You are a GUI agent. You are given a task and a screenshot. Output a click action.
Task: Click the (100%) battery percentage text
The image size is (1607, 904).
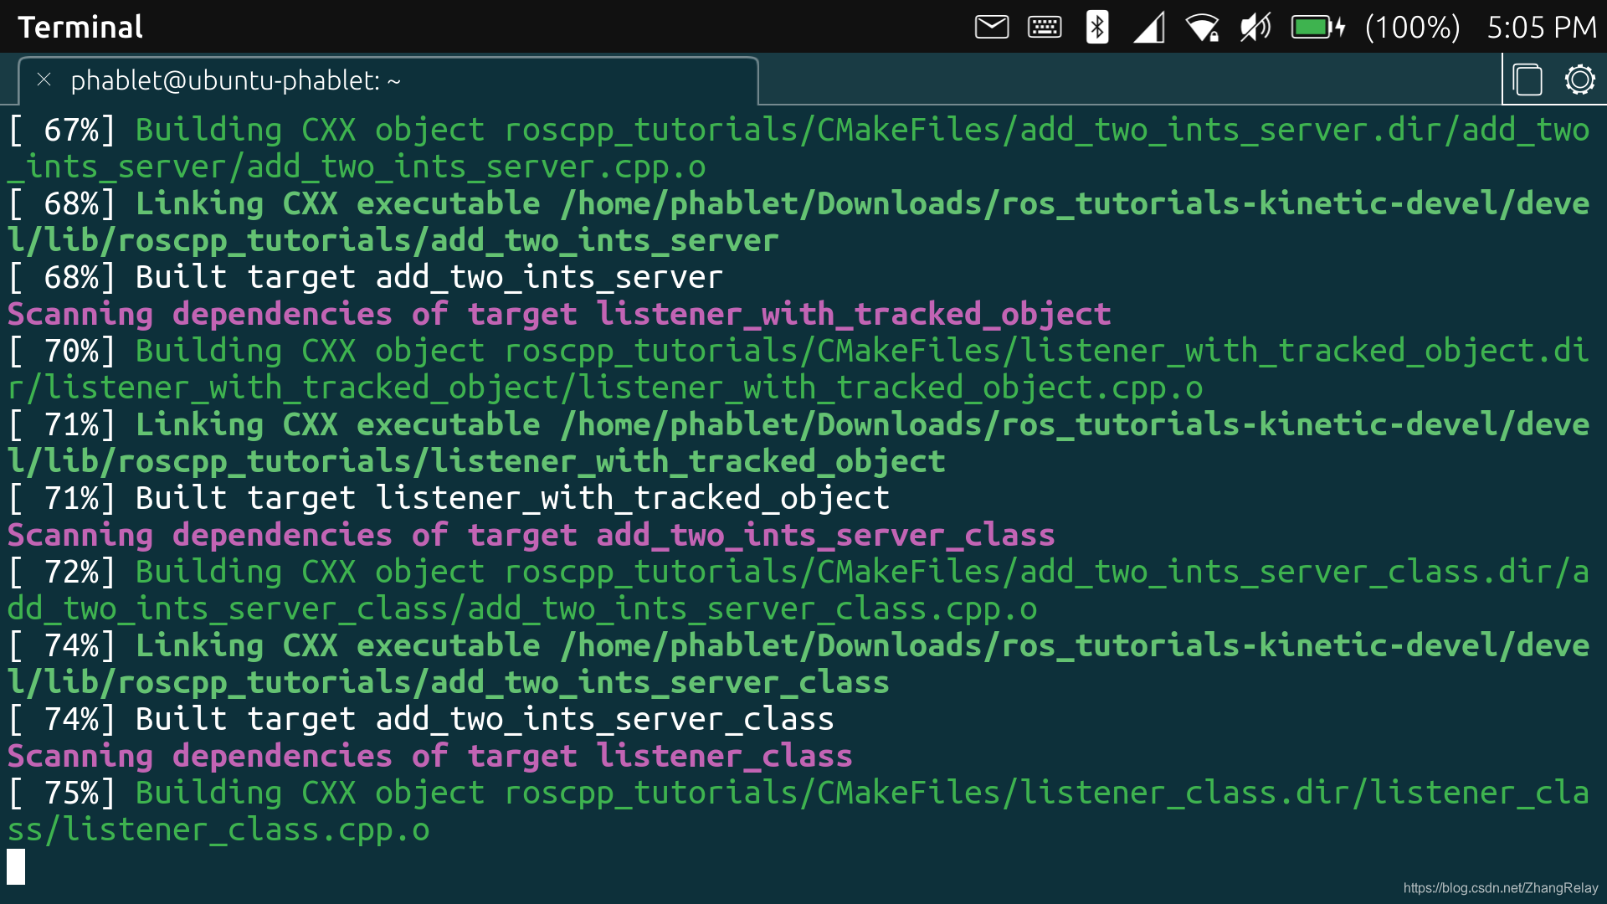click(1412, 27)
